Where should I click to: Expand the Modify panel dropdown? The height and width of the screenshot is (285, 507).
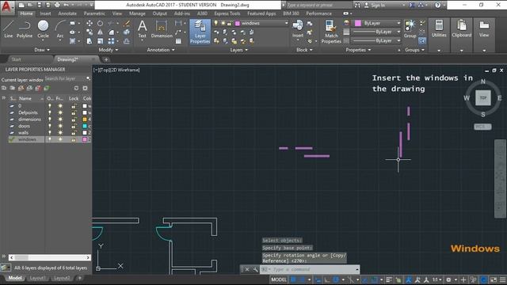click(x=109, y=50)
